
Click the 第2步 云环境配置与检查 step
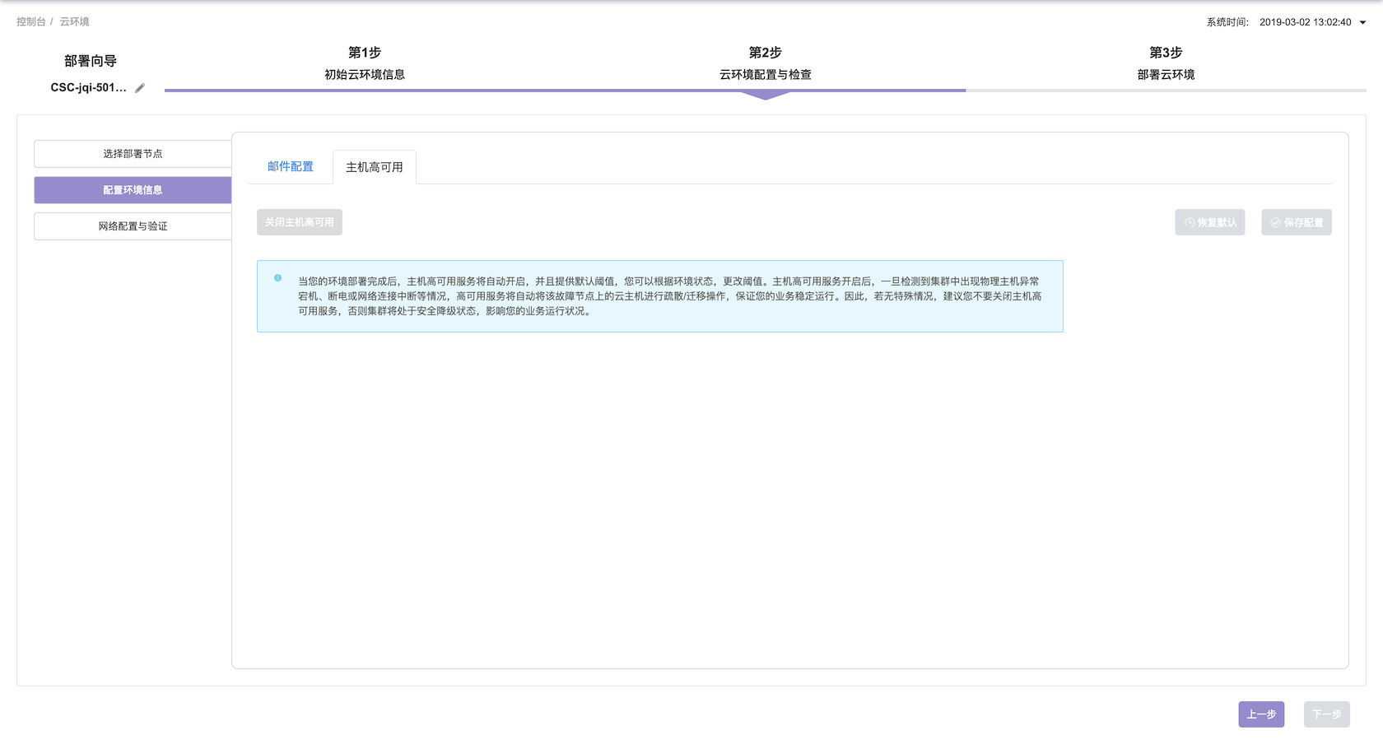[x=765, y=63]
